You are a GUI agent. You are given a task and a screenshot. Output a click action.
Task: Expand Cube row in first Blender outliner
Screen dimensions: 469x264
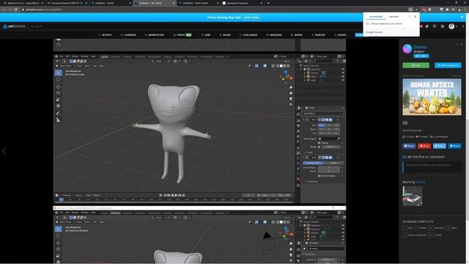pyautogui.click(x=305, y=76)
